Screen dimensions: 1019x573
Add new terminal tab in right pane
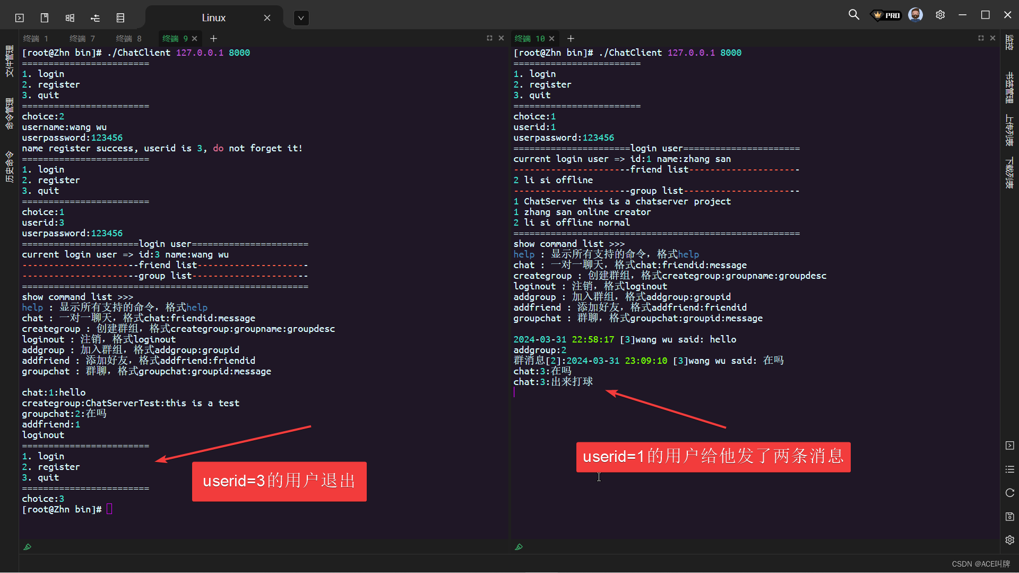tap(571, 39)
